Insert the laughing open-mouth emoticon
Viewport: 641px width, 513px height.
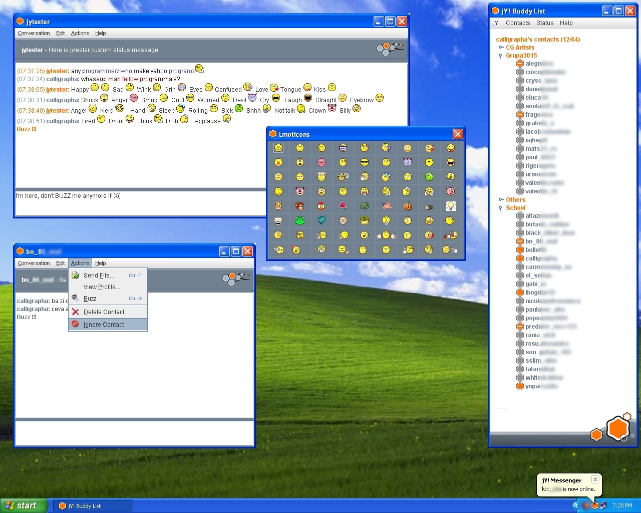(x=451, y=162)
